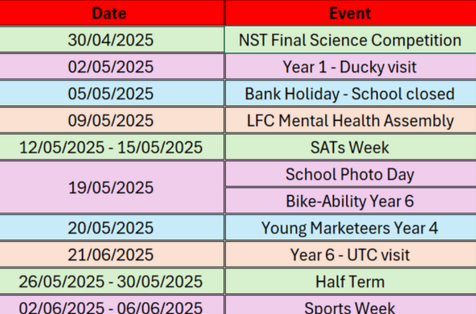The height and width of the screenshot is (314, 476).
Task: Click the 02/05/2025 date cell
Action: (x=112, y=67)
